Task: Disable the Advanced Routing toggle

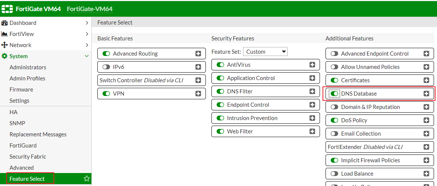Action: 106,54
